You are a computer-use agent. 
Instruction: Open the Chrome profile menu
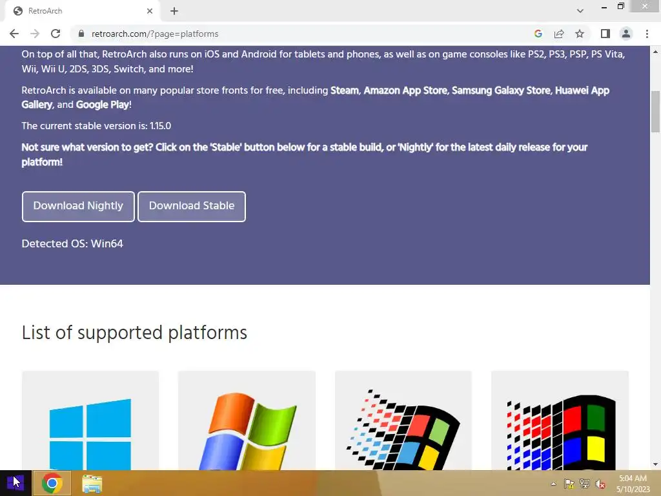(x=626, y=34)
